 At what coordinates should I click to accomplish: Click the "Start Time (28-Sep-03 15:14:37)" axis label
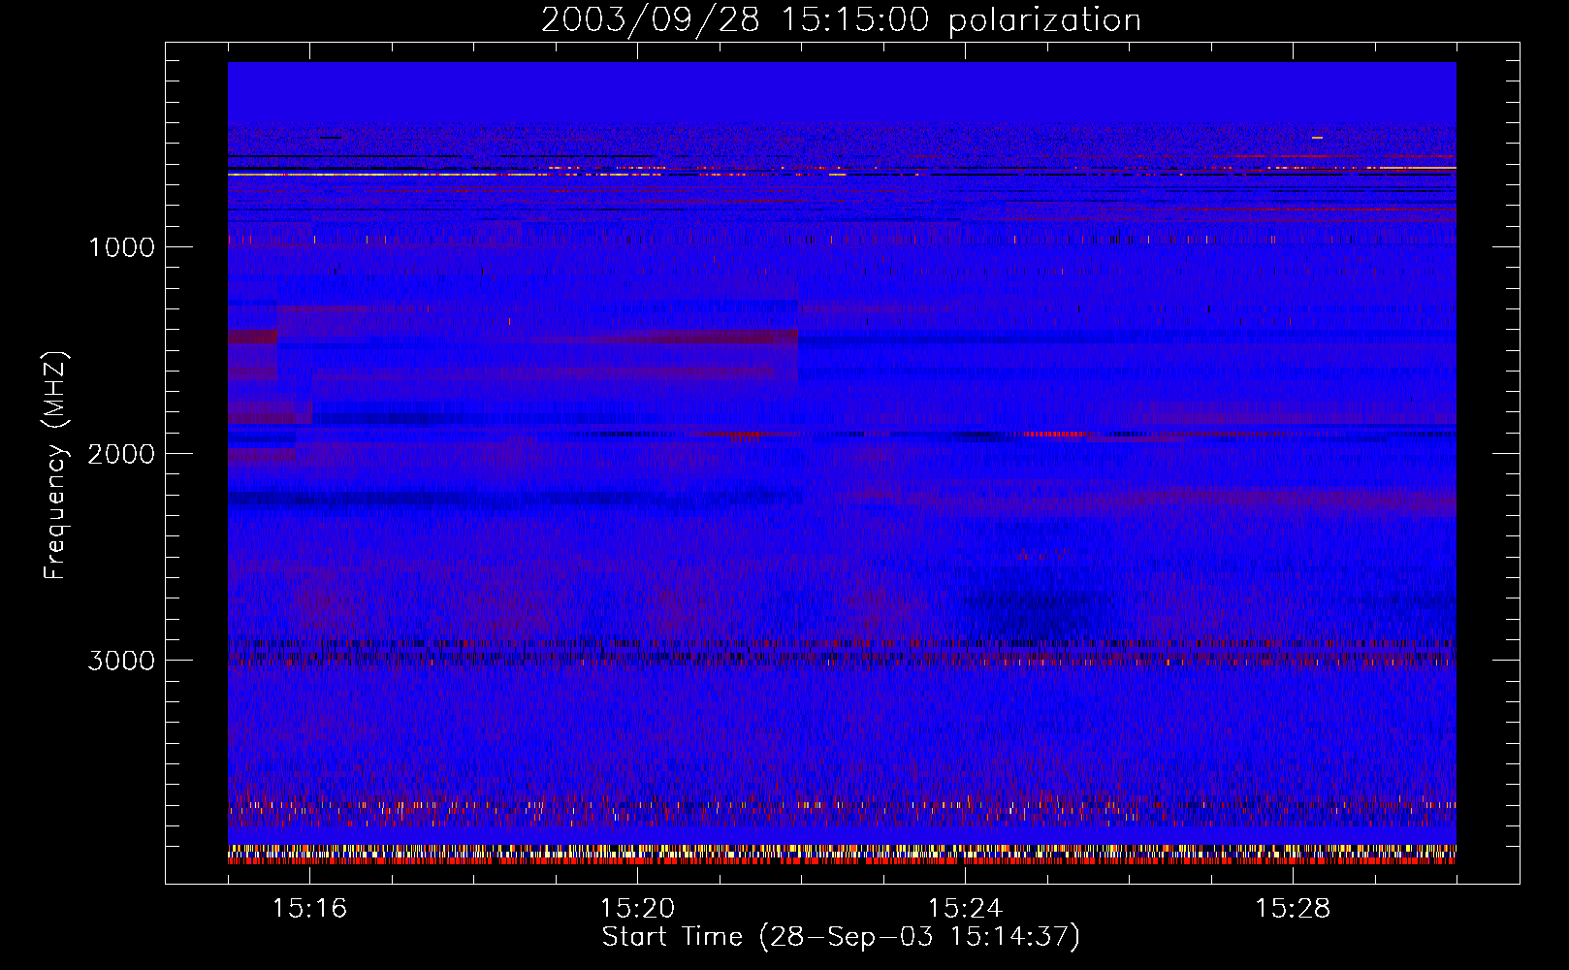click(x=841, y=937)
